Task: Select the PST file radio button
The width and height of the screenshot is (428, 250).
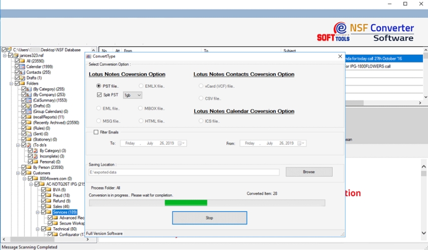Action: pyautogui.click(x=99, y=86)
